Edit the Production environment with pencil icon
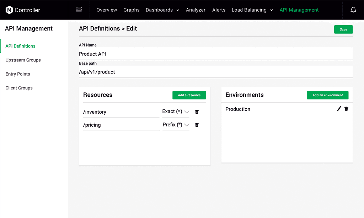364x218 pixels. (339, 109)
